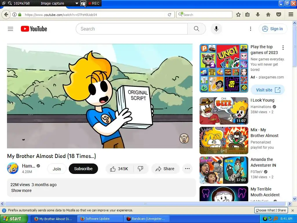Click 'Choose What I Share' button
This screenshot has height=223, width=297.
tap(271, 210)
